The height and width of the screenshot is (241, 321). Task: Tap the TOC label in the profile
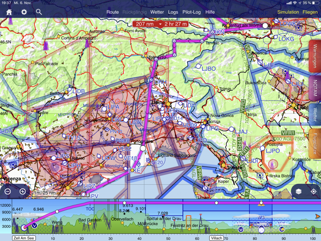pos(90,209)
